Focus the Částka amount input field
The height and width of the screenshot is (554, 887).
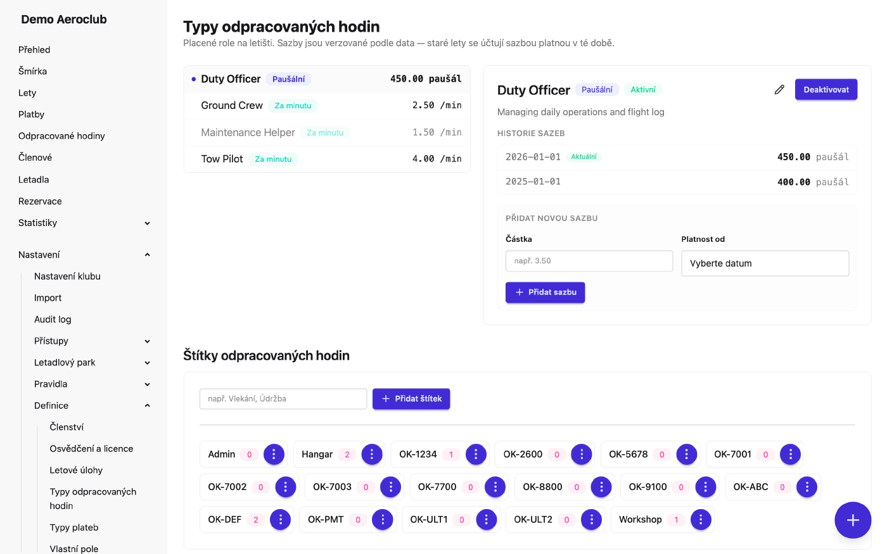tap(589, 261)
